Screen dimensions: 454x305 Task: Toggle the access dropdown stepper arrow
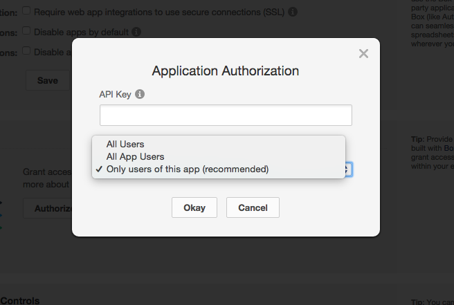click(x=348, y=169)
